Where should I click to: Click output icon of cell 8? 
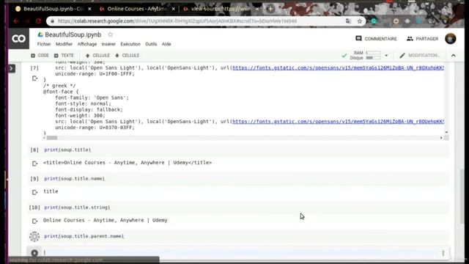34,164
